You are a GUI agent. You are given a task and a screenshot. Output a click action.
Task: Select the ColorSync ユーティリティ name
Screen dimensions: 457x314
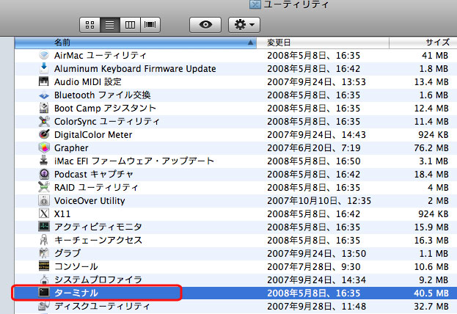click(x=106, y=121)
